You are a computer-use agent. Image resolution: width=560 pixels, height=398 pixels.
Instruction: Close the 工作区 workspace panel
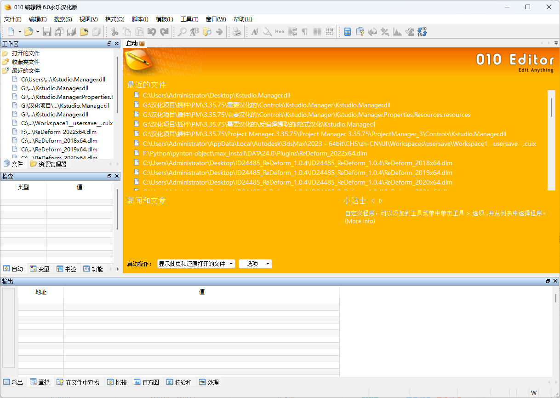117,43
